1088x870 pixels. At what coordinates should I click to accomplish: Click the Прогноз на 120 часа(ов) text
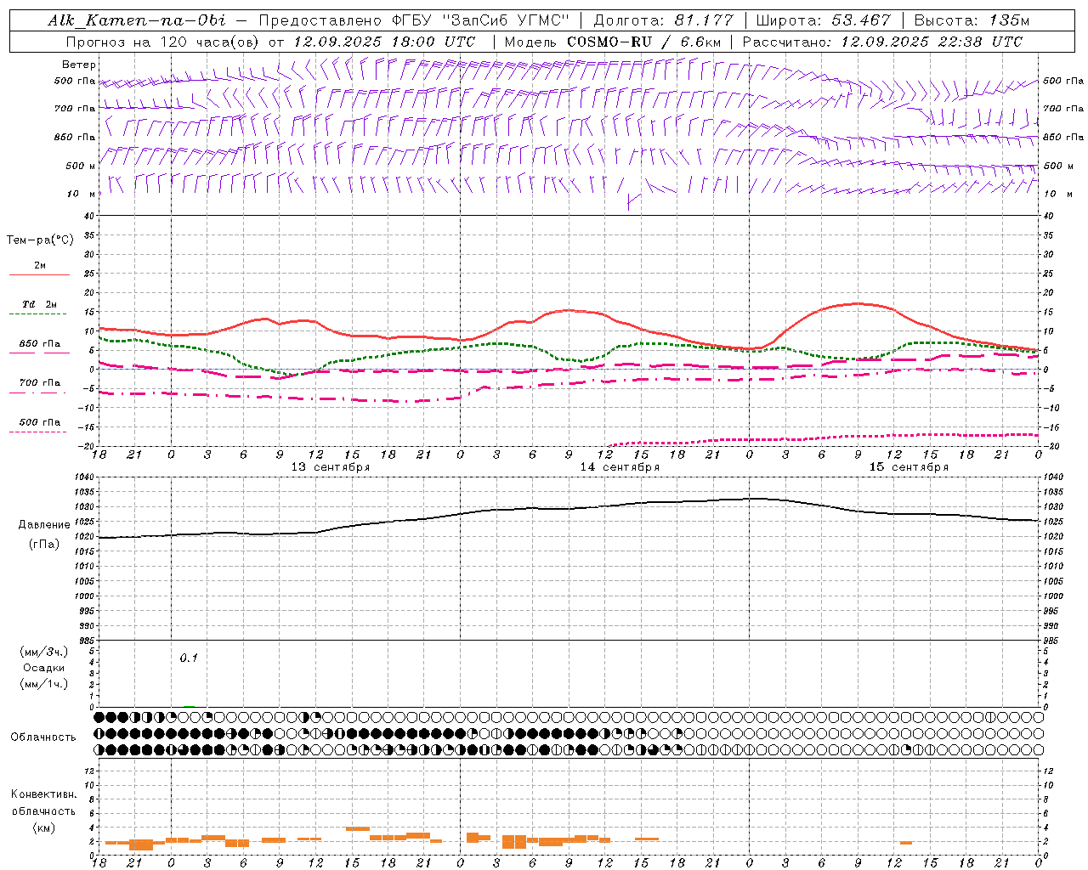click(x=162, y=42)
